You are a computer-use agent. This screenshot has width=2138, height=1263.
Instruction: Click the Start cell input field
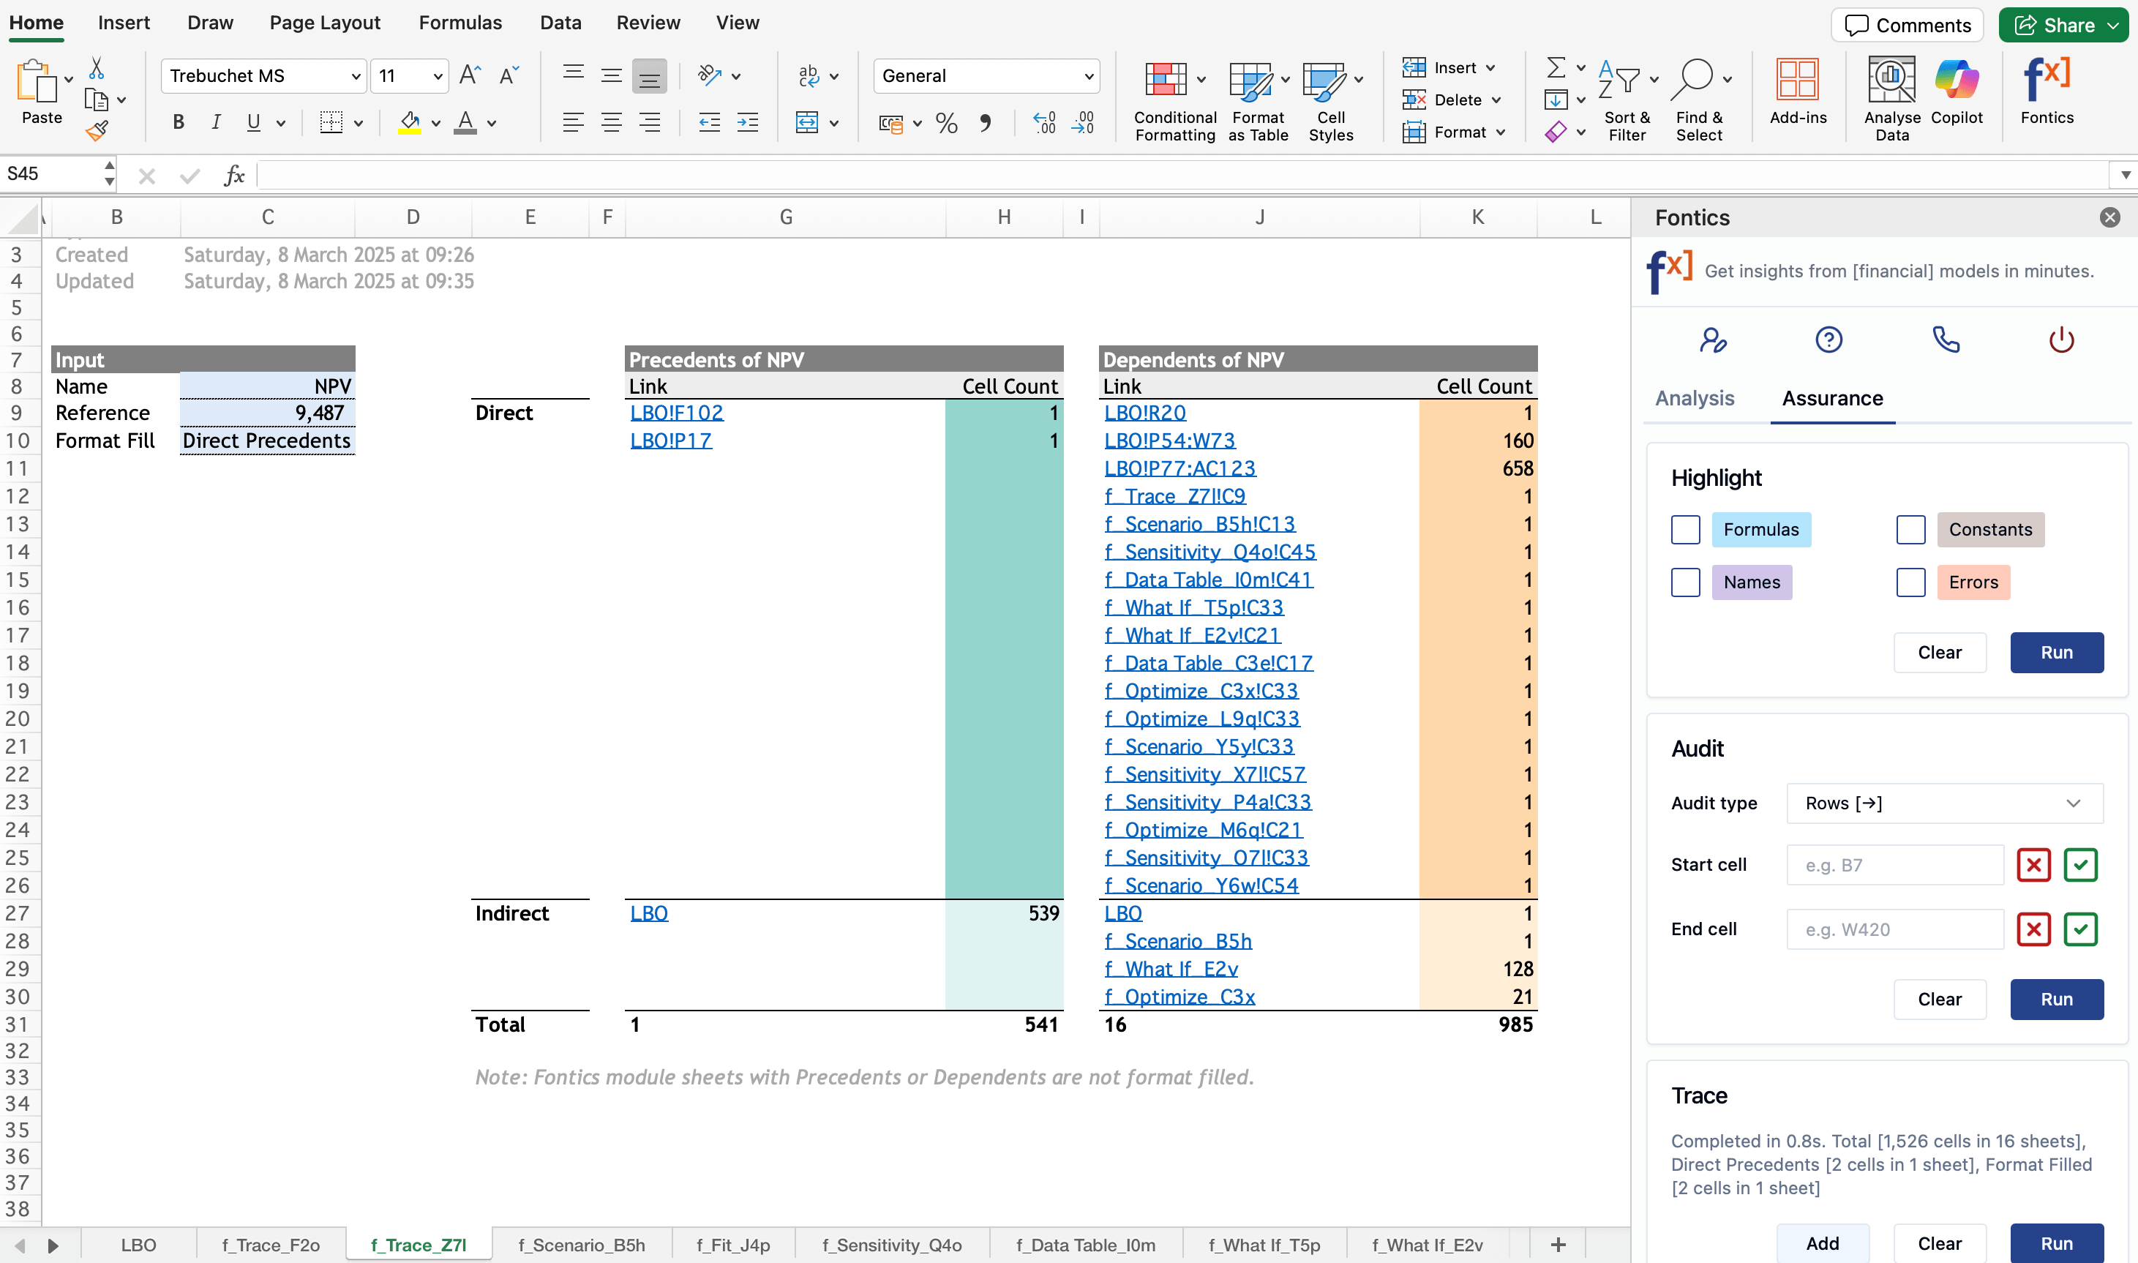pos(1894,866)
